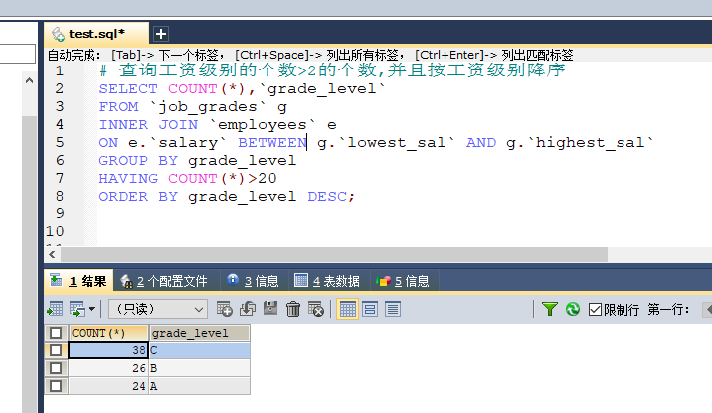This screenshot has height=413, width=712.
Task: Click the green refresh icon
Action: click(573, 309)
